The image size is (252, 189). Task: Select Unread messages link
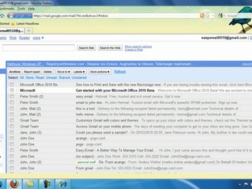(51, 78)
